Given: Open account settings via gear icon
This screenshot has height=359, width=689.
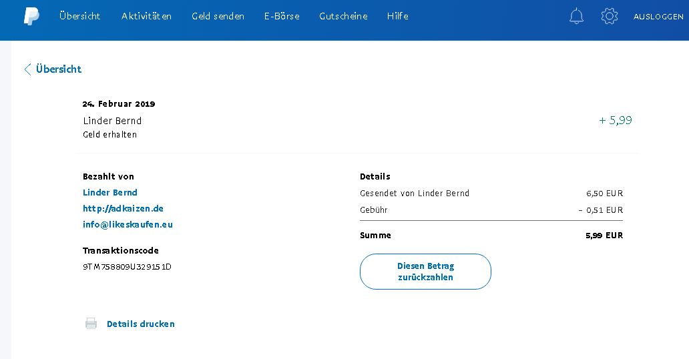Looking at the screenshot, I should 609,17.
